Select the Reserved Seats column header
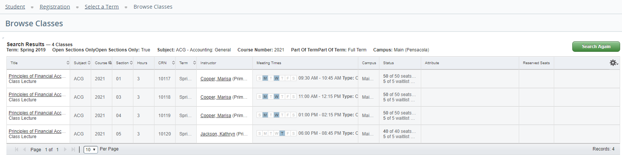This screenshot has height=155, width=622. coord(536,63)
